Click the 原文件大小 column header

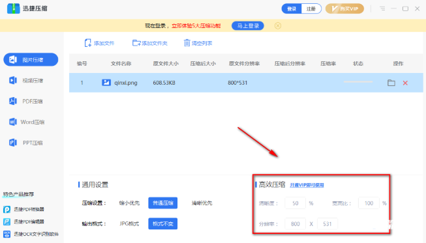[166, 63]
